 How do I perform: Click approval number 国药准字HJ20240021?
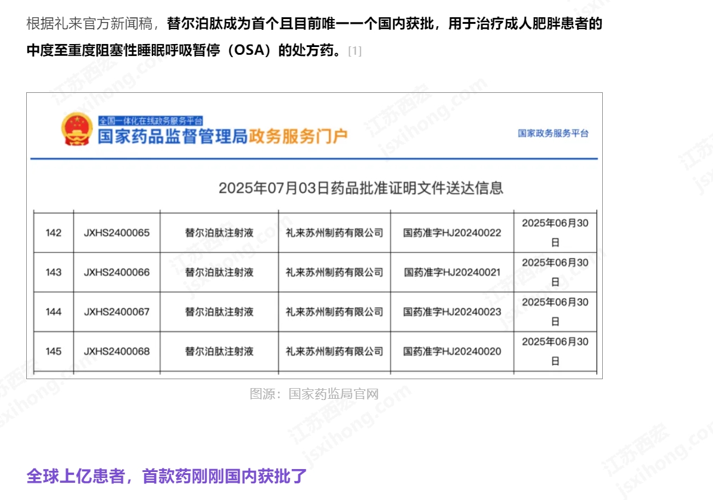452,272
